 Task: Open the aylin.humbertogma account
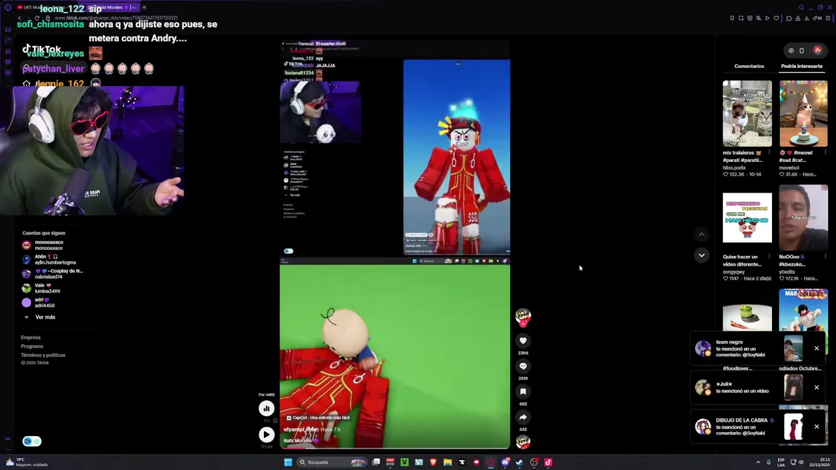coord(49,259)
